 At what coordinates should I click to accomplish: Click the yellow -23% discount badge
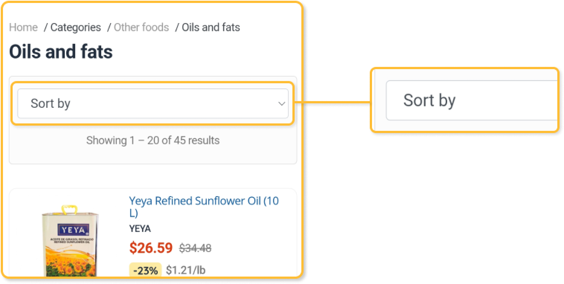tap(145, 270)
